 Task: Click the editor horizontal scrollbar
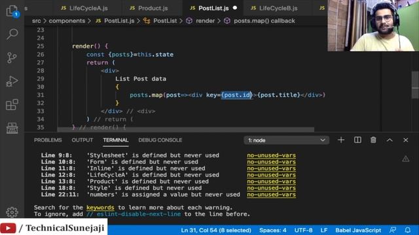tap(186, 129)
